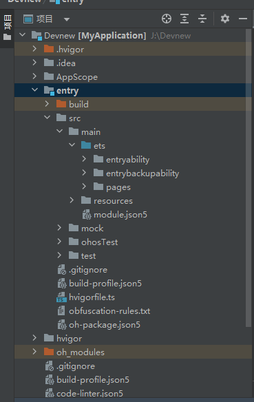Expand the pages folder
The height and width of the screenshot is (402, 254).
(x=84, y=187)
